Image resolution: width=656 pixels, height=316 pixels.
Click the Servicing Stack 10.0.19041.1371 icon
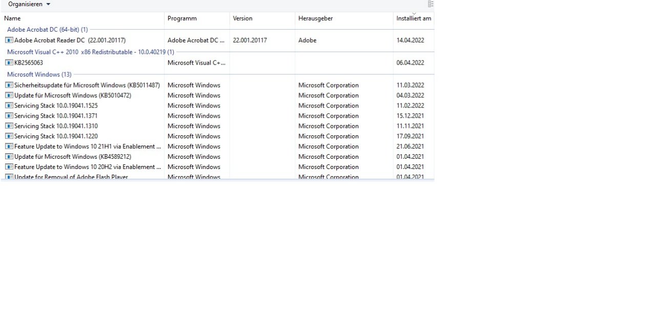coord(9,116)
